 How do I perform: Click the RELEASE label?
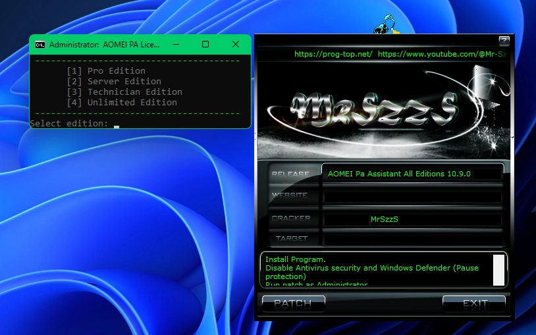pos(290,174)
